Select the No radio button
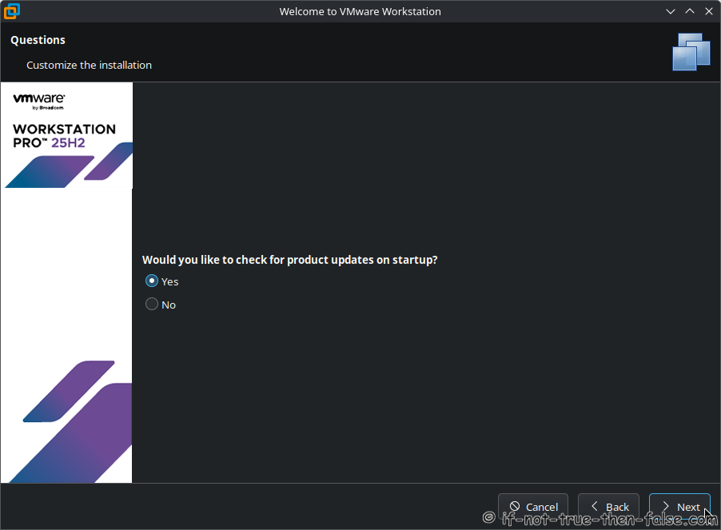Image resolution: width=721 pixels, height=530 pixels. coord(152,304)
